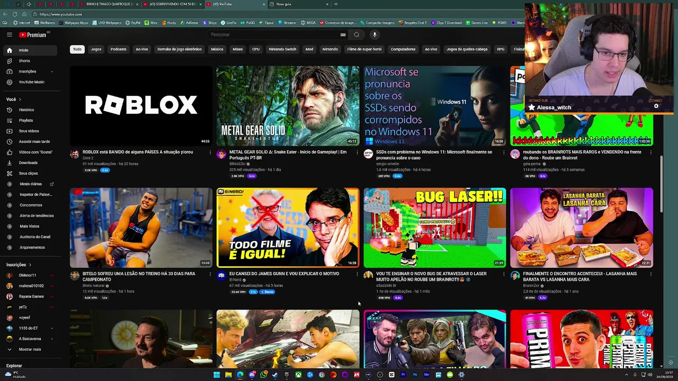678x381 pixels.
Task: Open options menu for James Gunn video
Action: [357, 274]
